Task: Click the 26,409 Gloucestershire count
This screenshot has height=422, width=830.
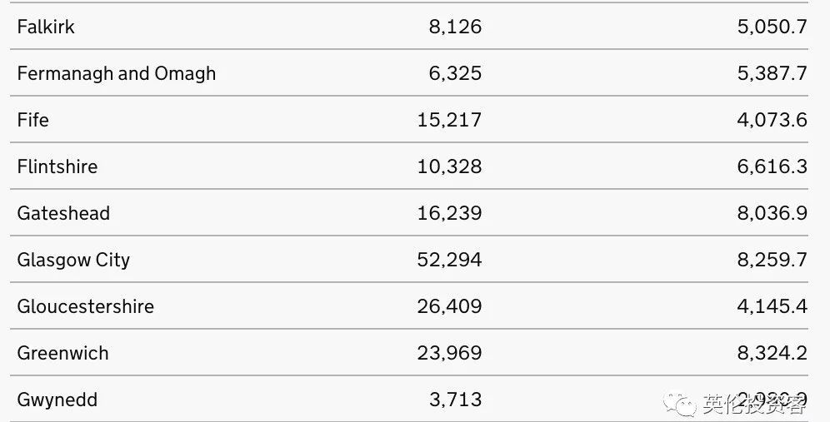Action: click(449, 306)
